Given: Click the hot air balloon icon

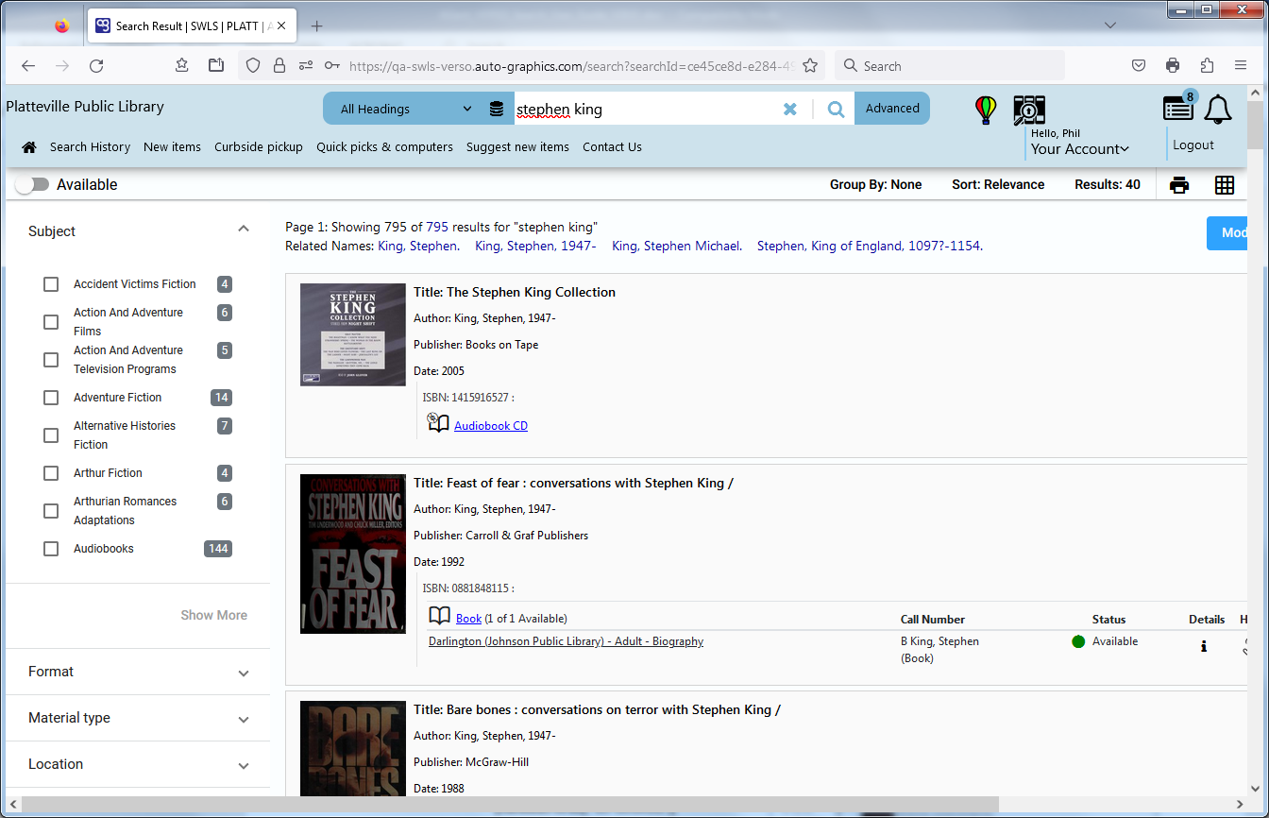Looking at the screenshot, I should pos(986,110).
